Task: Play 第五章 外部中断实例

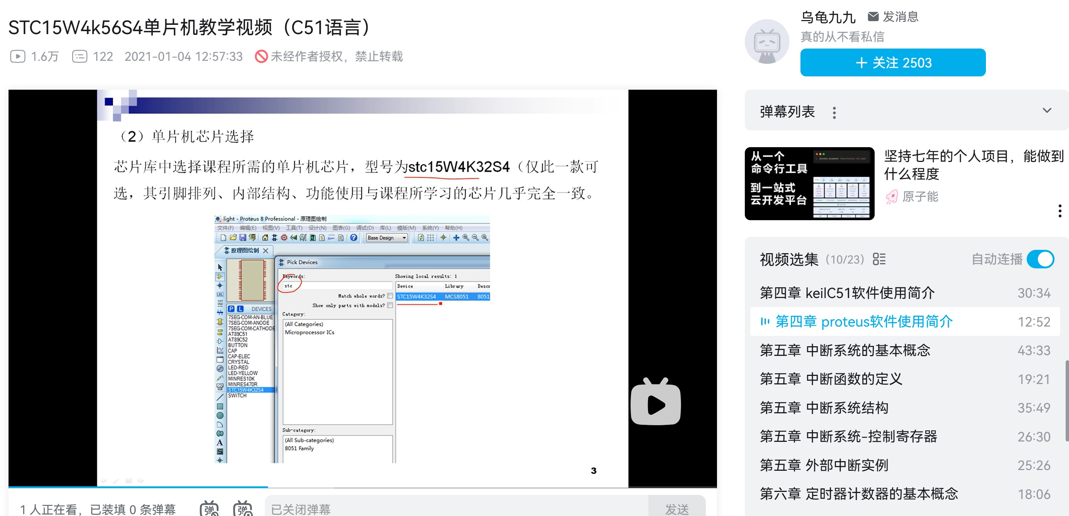Action: pos(905,465)
